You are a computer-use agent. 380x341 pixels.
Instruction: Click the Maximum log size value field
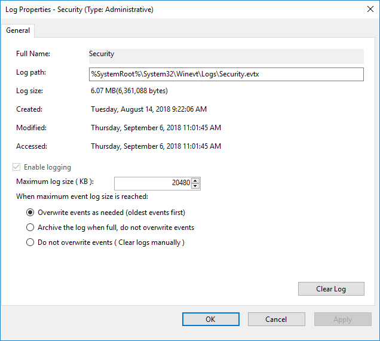coord(153,183)
